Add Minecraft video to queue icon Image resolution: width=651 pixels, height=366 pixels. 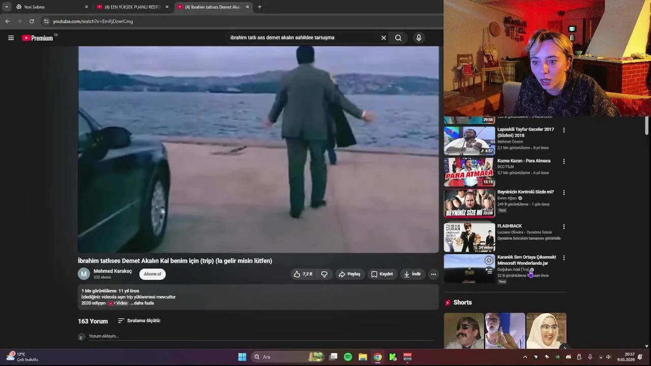pyautogui.click(x=489, y=271)
